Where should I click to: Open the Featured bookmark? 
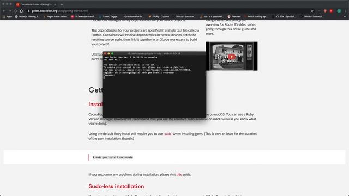(x=234, y=17)
